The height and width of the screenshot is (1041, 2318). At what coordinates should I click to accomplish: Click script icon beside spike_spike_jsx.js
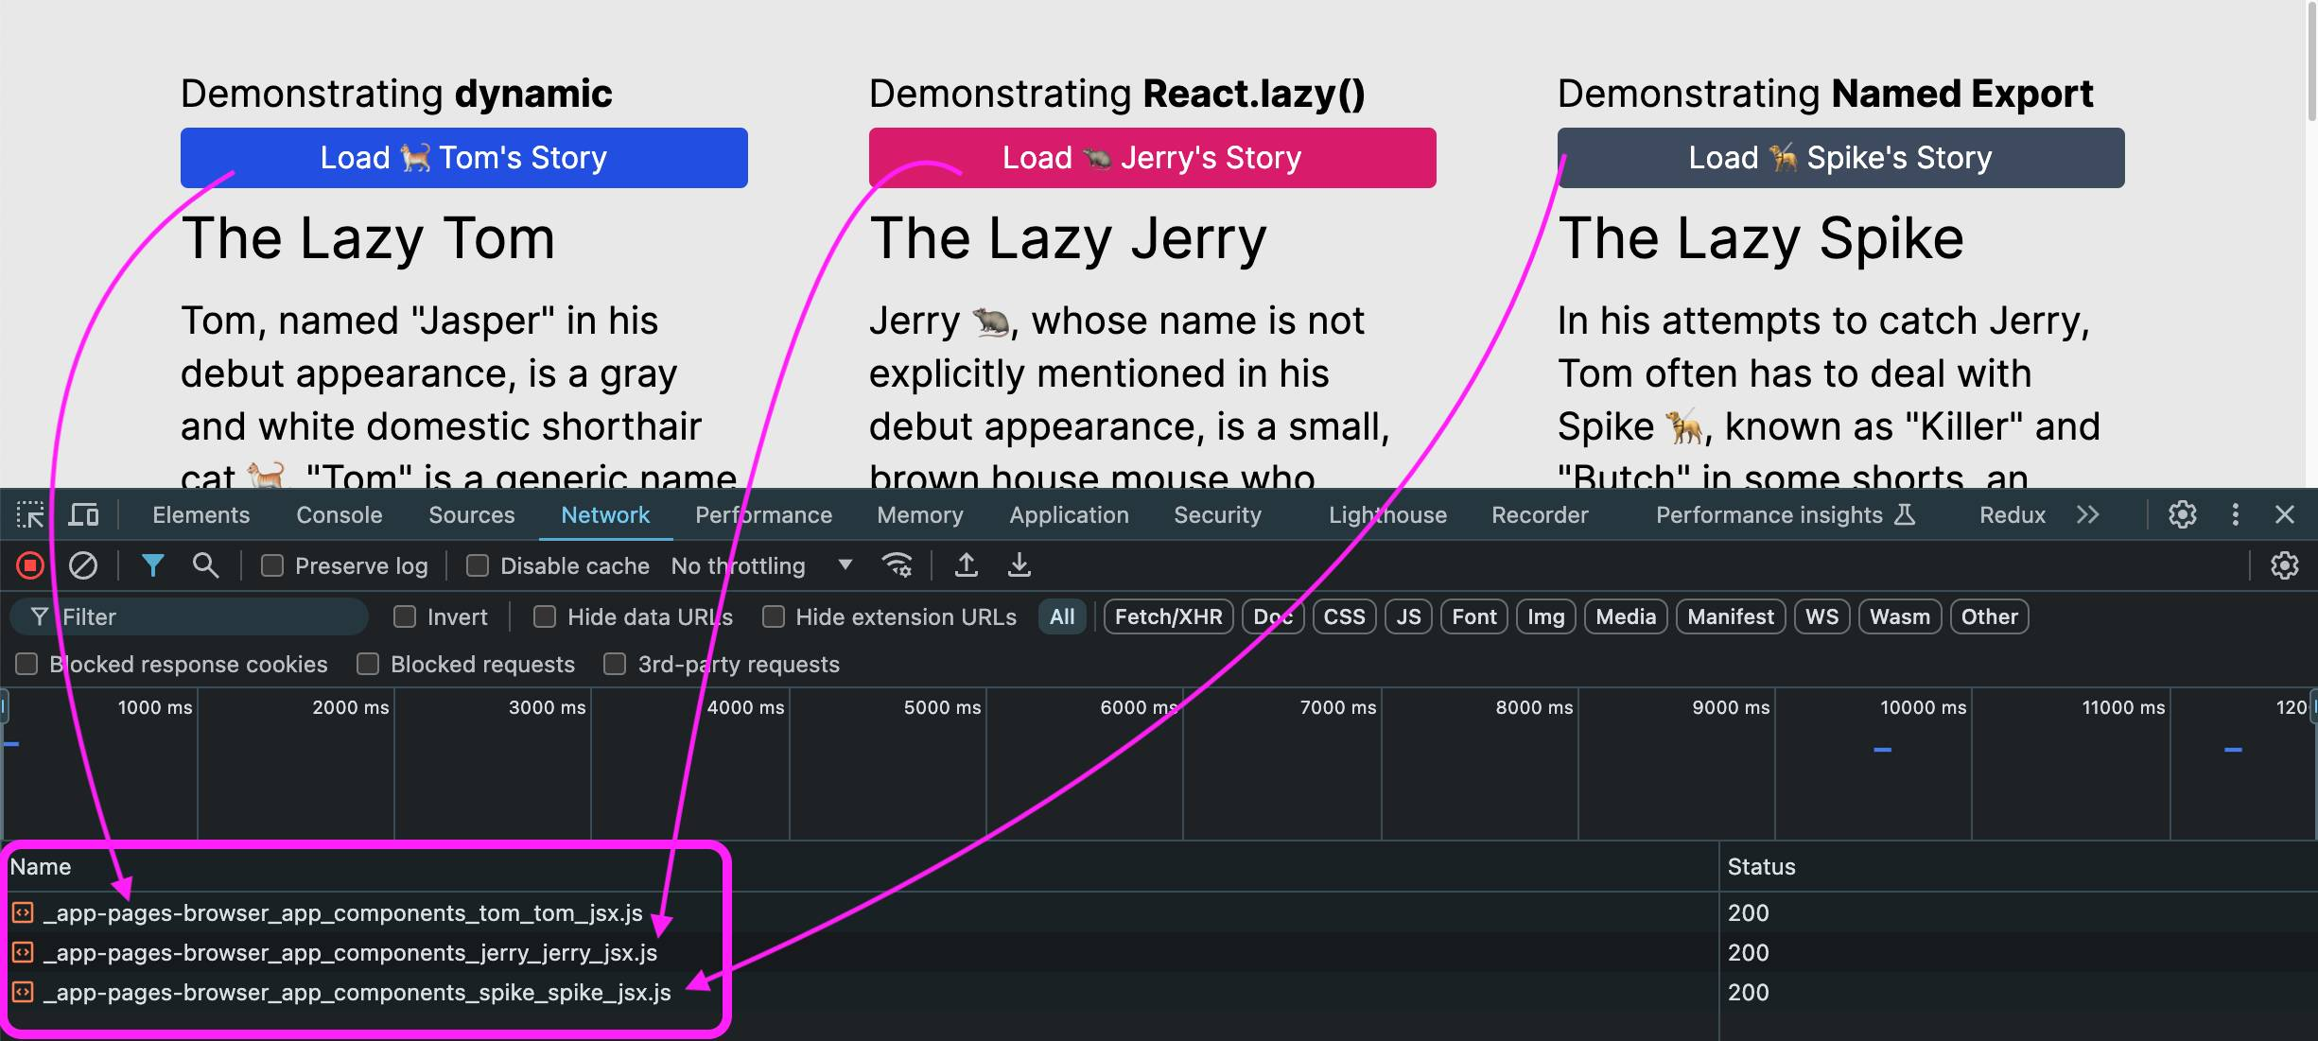tap(23, 992)
